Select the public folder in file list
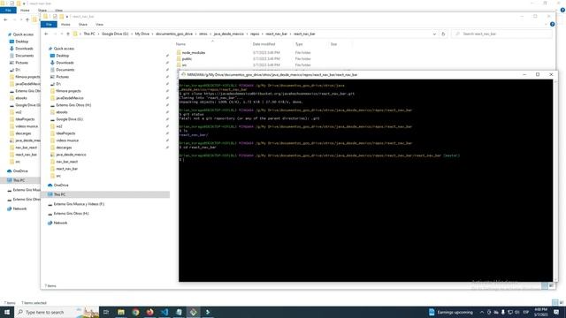The height and width of the screenshot is (318, 566). (x=185, y=59)
